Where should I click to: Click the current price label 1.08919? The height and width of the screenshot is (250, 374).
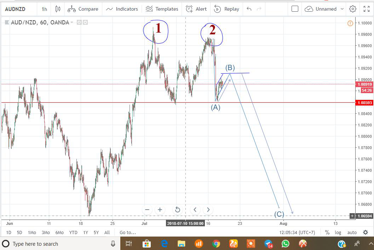(364, 84)
